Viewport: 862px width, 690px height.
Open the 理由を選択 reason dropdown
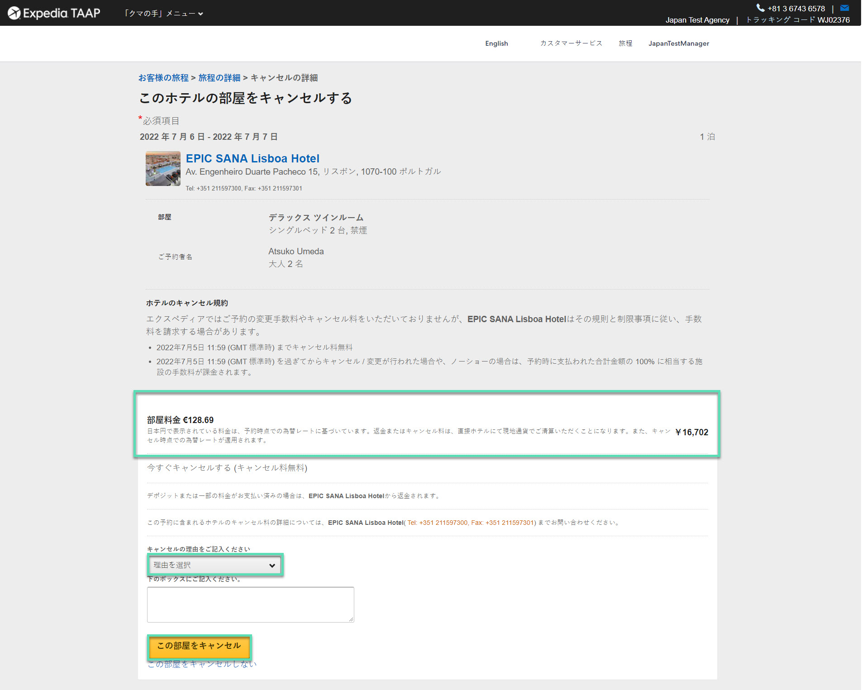click(x=215, y=565)
